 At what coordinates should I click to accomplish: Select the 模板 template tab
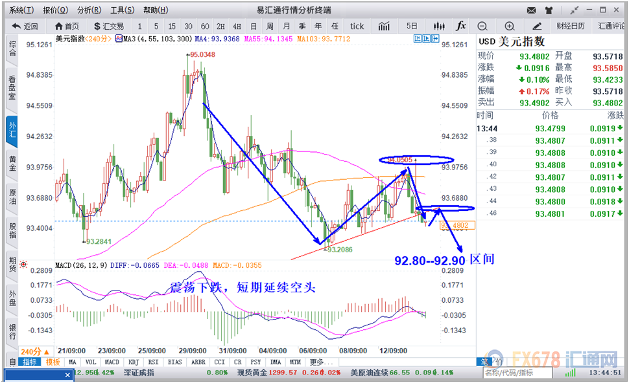(x=53, y=362)
